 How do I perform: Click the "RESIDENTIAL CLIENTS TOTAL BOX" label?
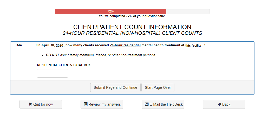pyautogui.click(x=64, y=65)
